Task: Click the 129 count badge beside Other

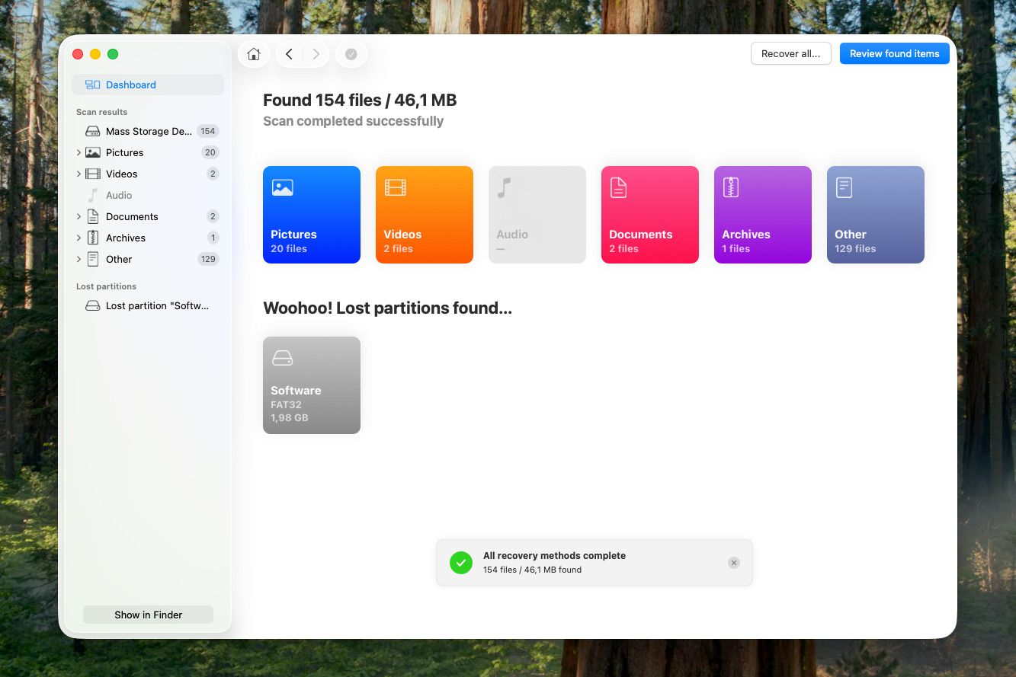Action: (x=208, y=259)
